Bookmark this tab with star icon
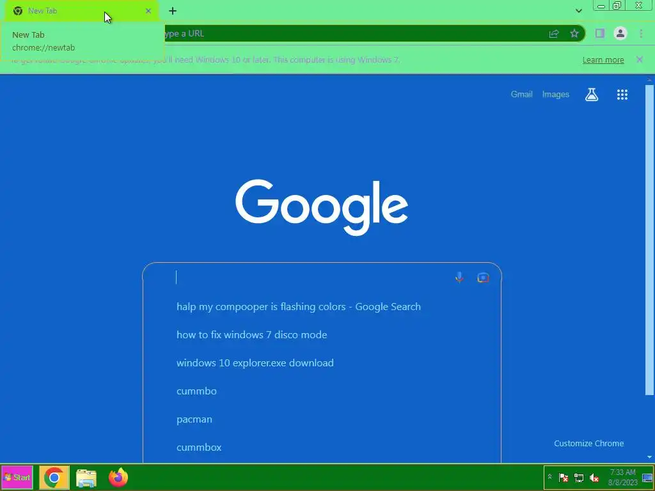Image resolution: width=655 pixels, height=491 pixels. pos(574,33)
